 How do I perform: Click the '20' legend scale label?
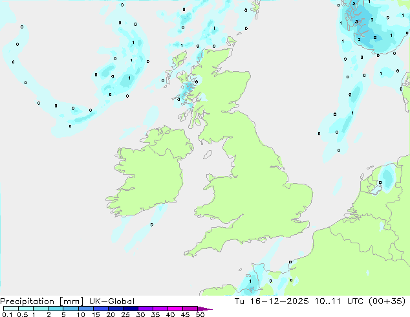(111, 314)
